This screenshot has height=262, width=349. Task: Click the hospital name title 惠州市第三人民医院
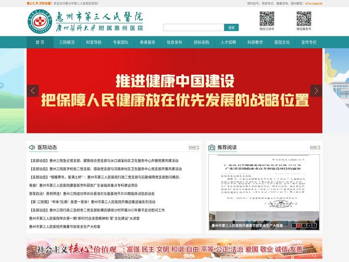tap(99, 16)
